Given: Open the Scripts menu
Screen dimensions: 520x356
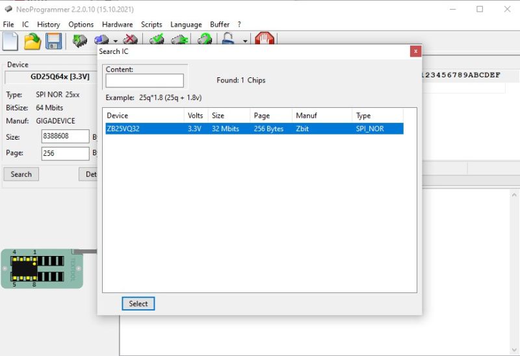Looking at the screenshot, I should tap(151, 25).
